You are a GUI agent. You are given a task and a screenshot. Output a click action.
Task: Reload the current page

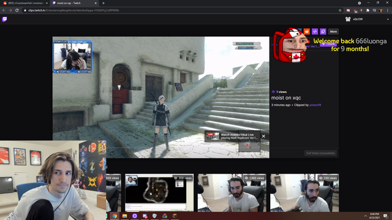[17, 10]
